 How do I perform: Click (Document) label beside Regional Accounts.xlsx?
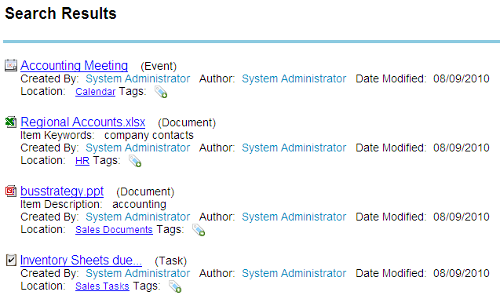point(187,122)
